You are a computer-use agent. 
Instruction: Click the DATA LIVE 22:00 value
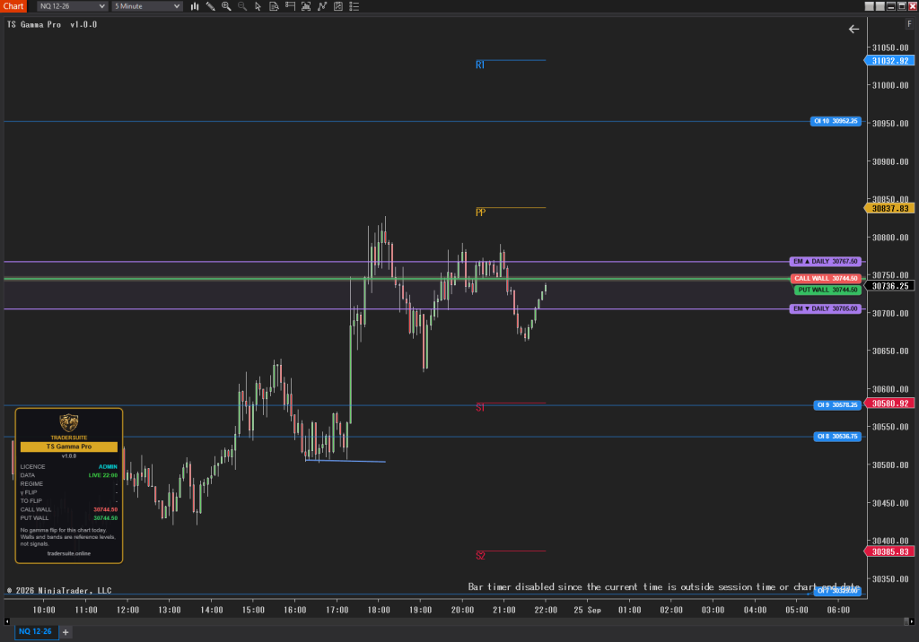coord(103,475)
